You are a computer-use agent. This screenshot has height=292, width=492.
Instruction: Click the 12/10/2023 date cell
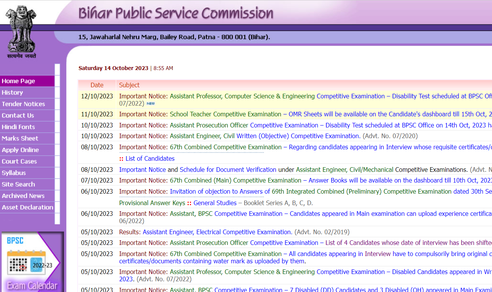(97, 96)
